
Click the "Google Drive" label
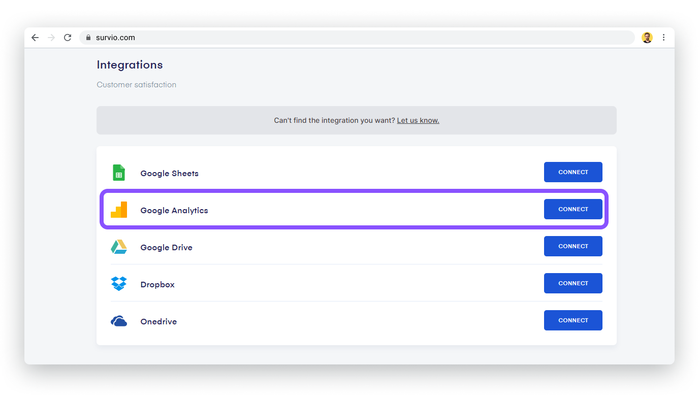tap(167, 247)
